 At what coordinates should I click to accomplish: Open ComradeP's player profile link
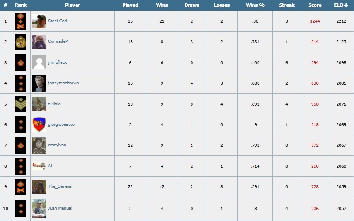tap(58, 41)
